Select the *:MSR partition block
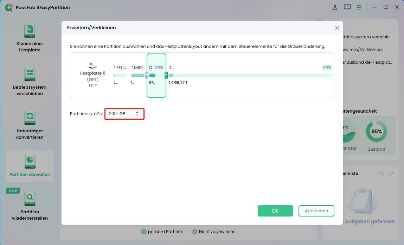 (137, 75)
